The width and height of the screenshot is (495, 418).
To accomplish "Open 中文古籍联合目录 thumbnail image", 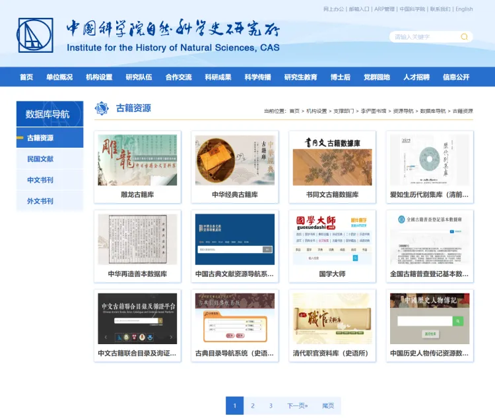I will tap(137, 318).
